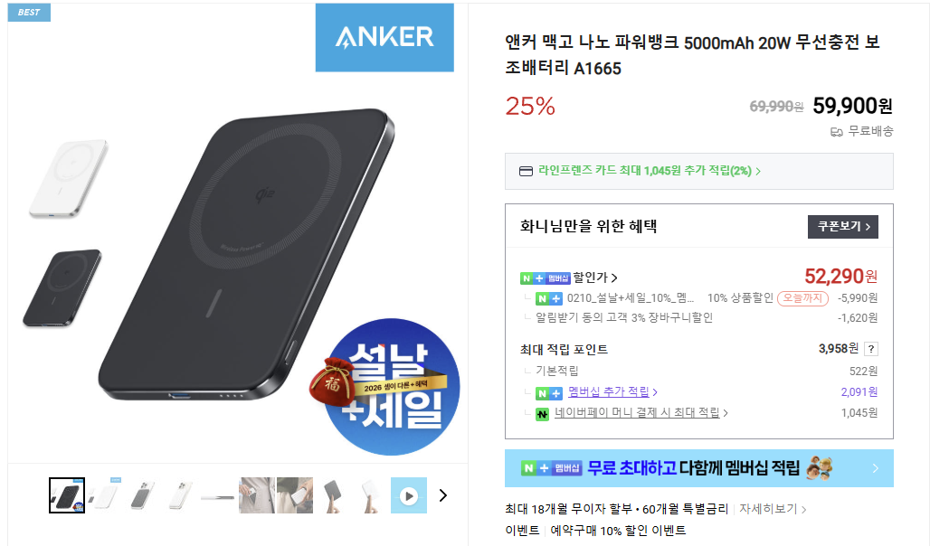Image resolution: width=949 pixels, height=546 pixels.
Task: Open the 무료 초대하고 다함께 멤버십 적립 banner
Action: (x=699, y=468)
